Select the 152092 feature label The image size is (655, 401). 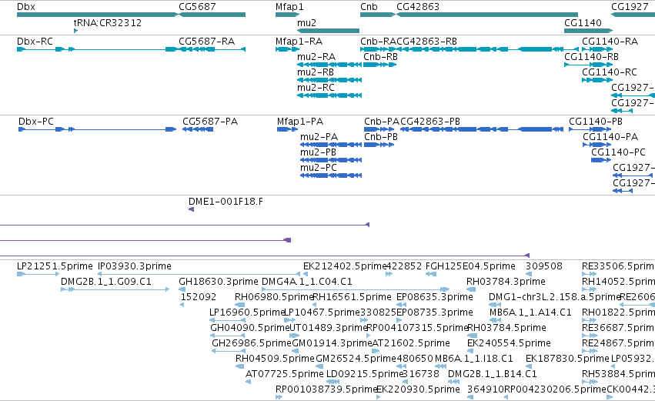click(199, 297)
